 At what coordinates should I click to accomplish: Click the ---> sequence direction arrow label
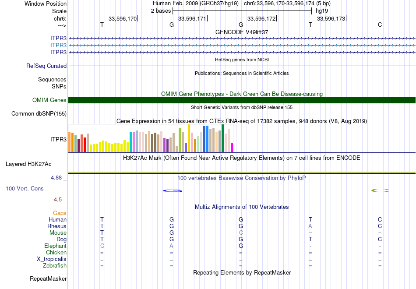62,25
